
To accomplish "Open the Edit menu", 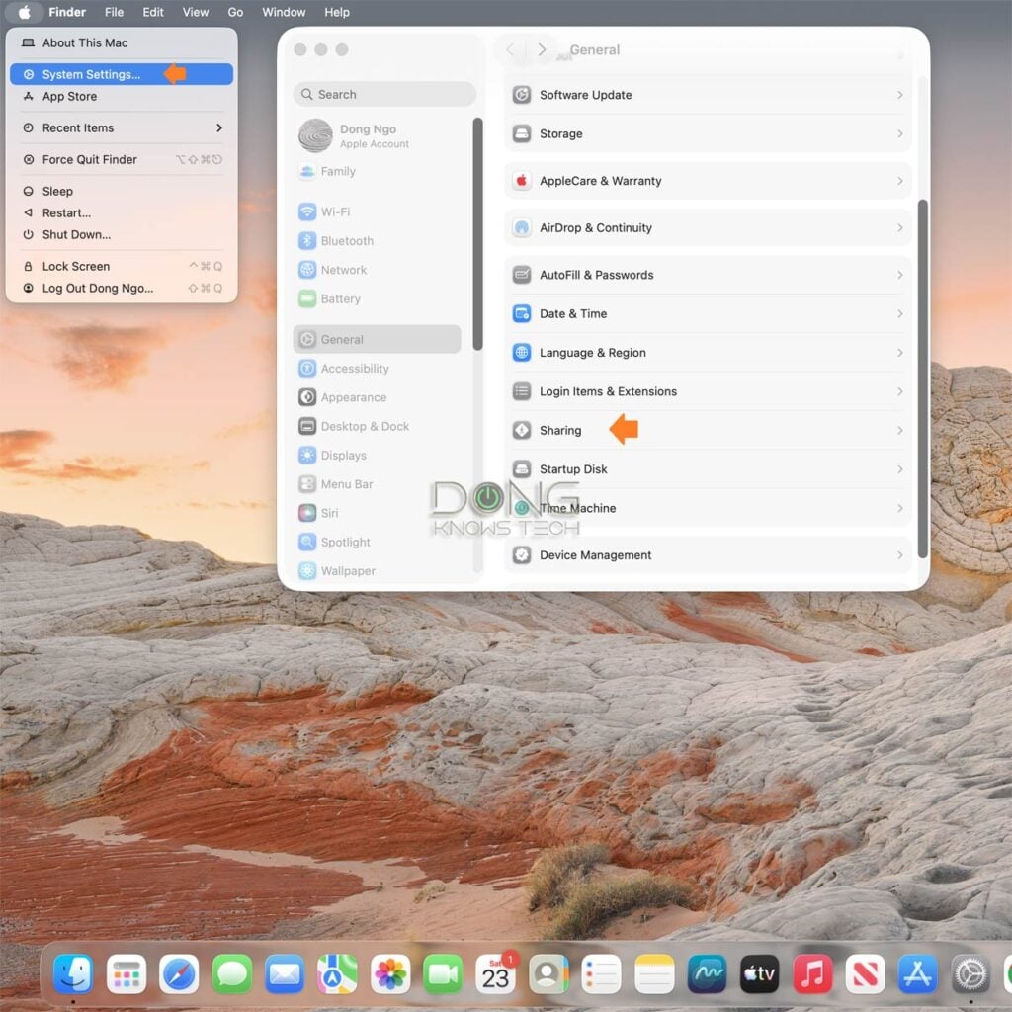I will click(153, 12).
